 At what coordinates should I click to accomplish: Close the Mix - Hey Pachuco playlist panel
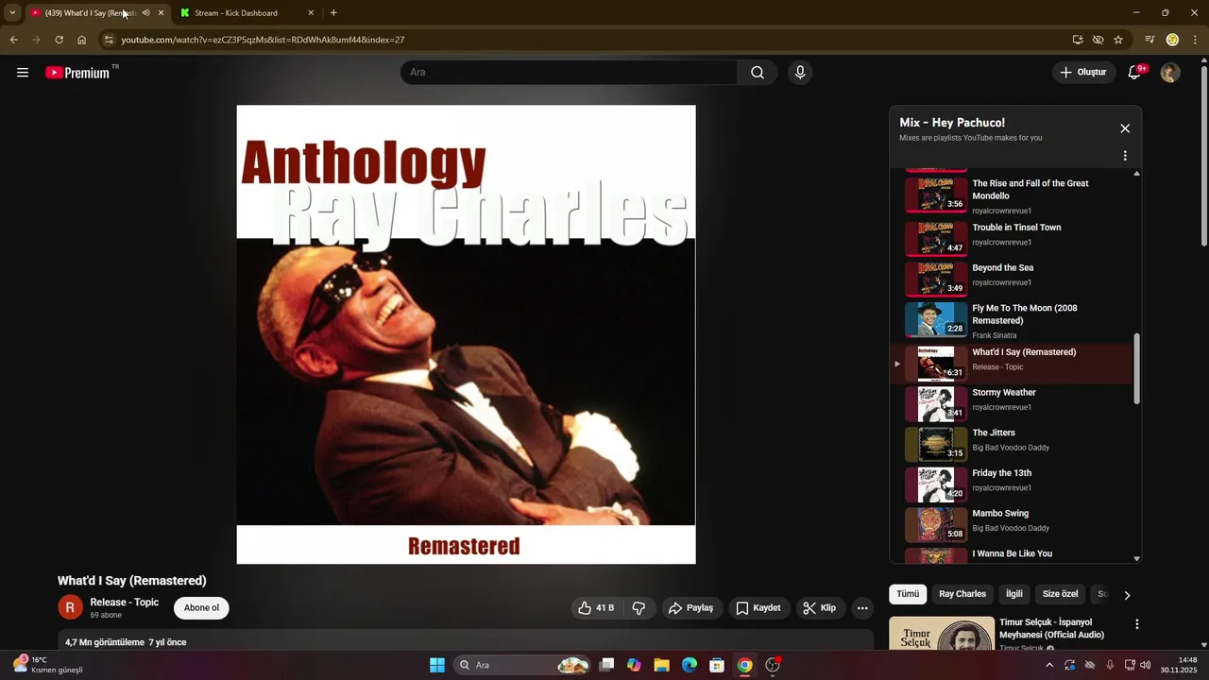point(1125,128)
